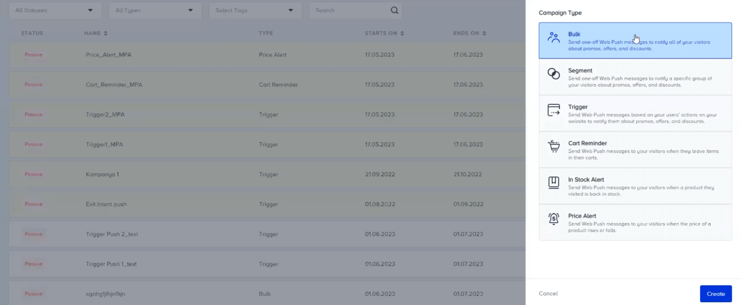The width and height of the screenshot is (741, 305).
Task: Click the Segment overlapping circles icon
Action: 553,74
